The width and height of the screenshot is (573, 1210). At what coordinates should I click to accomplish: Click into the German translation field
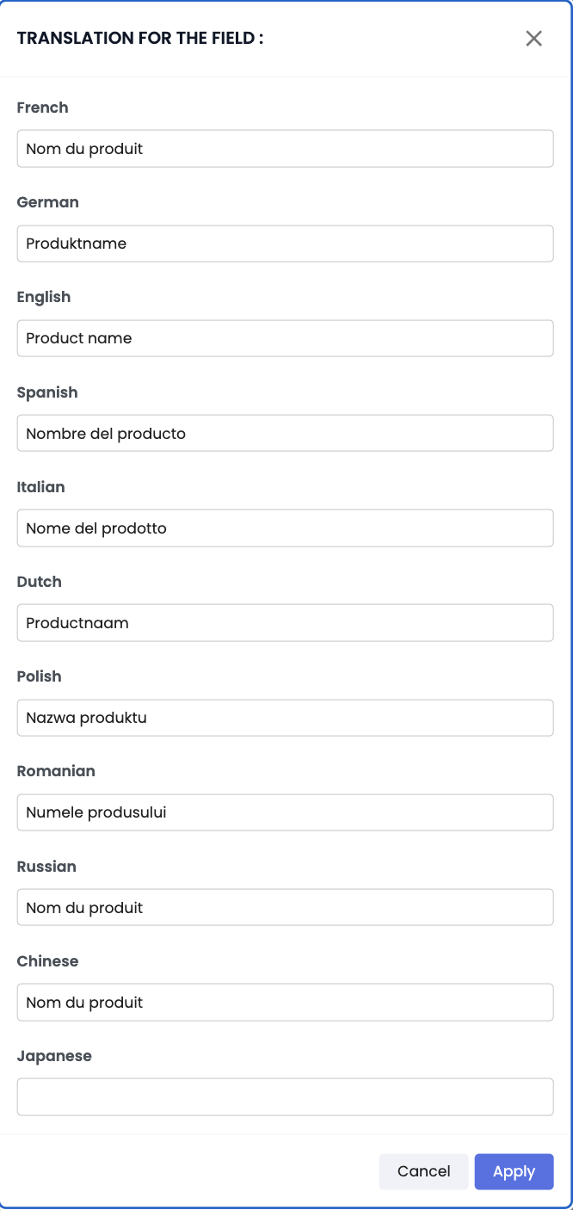click(x=285, y=244)
